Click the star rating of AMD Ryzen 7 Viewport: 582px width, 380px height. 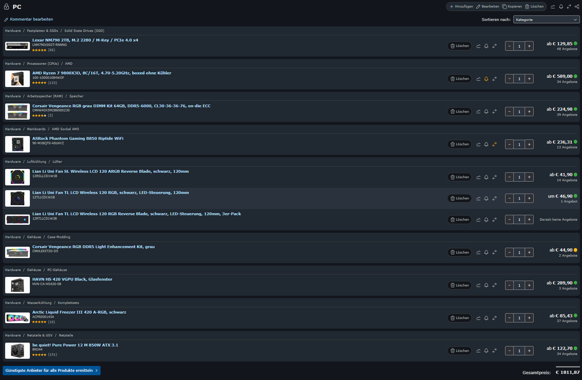point(39,83)
